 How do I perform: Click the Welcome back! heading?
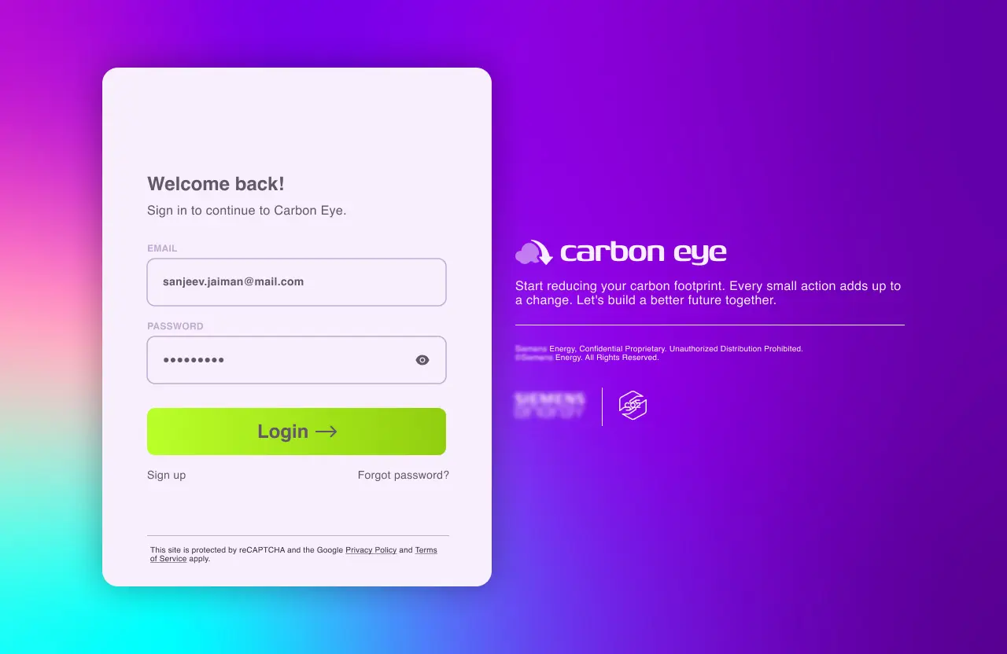click(216, 184)
